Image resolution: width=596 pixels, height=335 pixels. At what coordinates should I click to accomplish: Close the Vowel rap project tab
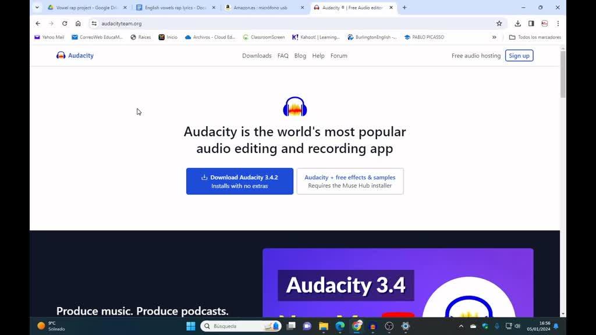[x=125, y=7]
